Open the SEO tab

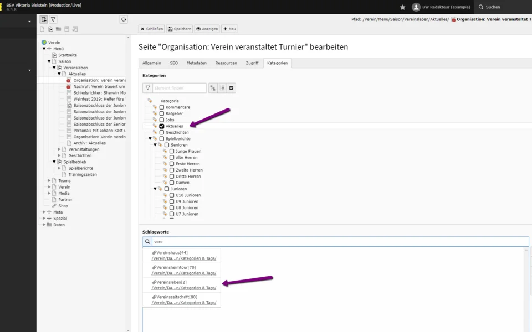pos(173,63)
